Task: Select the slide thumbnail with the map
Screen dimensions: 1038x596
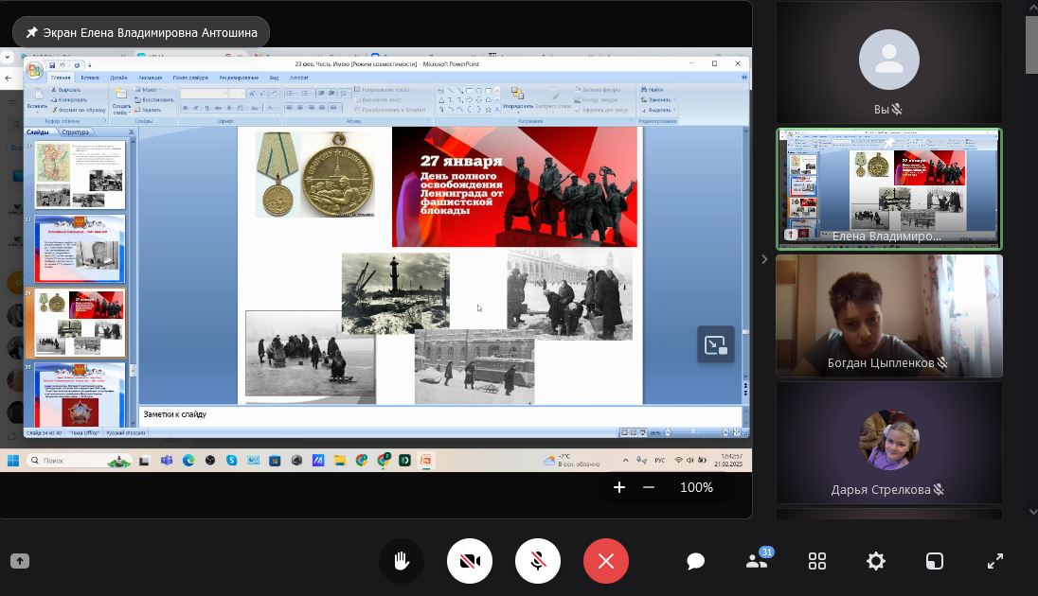Action: [80, 175]
